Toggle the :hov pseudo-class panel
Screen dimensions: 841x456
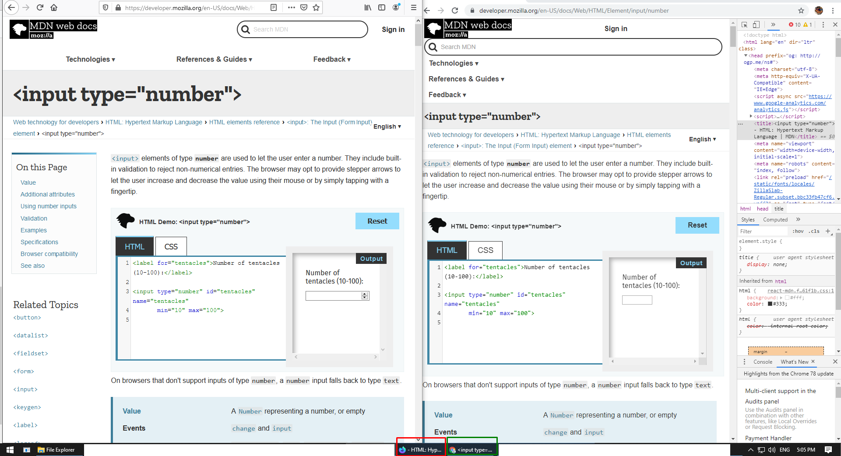click(798, 231)
